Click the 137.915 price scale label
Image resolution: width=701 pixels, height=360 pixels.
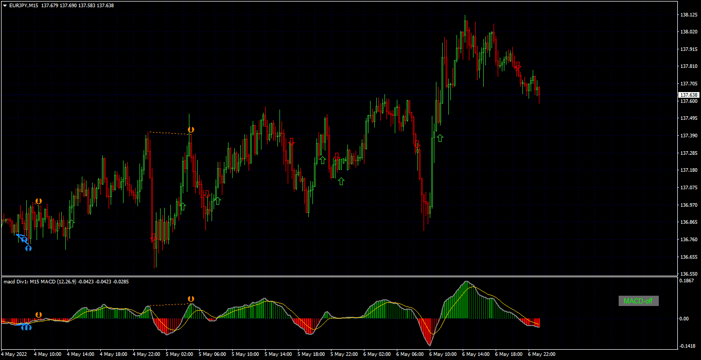[688, 49]
